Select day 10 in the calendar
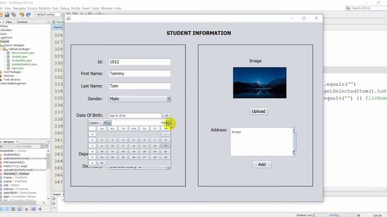The image size is (387, 217). point(112,146)
